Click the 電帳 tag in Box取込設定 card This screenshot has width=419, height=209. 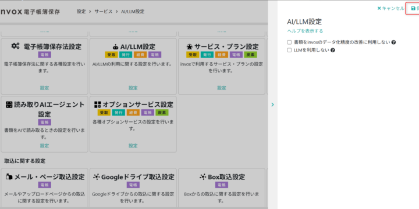coord(222,185)
